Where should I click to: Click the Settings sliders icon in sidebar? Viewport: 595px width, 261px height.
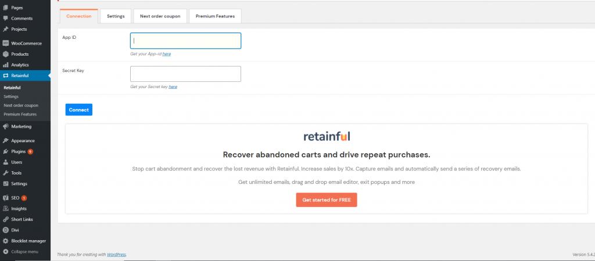5,184
